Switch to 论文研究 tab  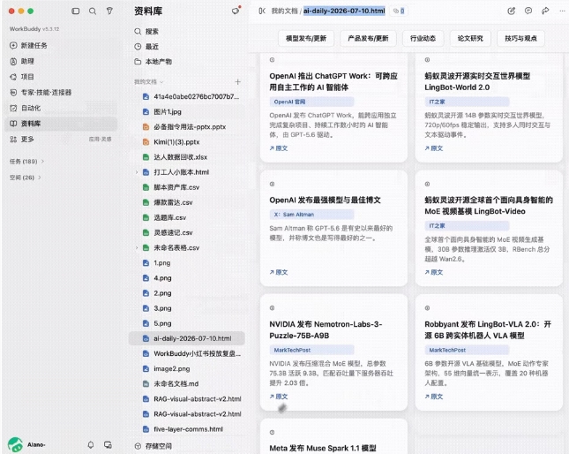click(470, 38)
